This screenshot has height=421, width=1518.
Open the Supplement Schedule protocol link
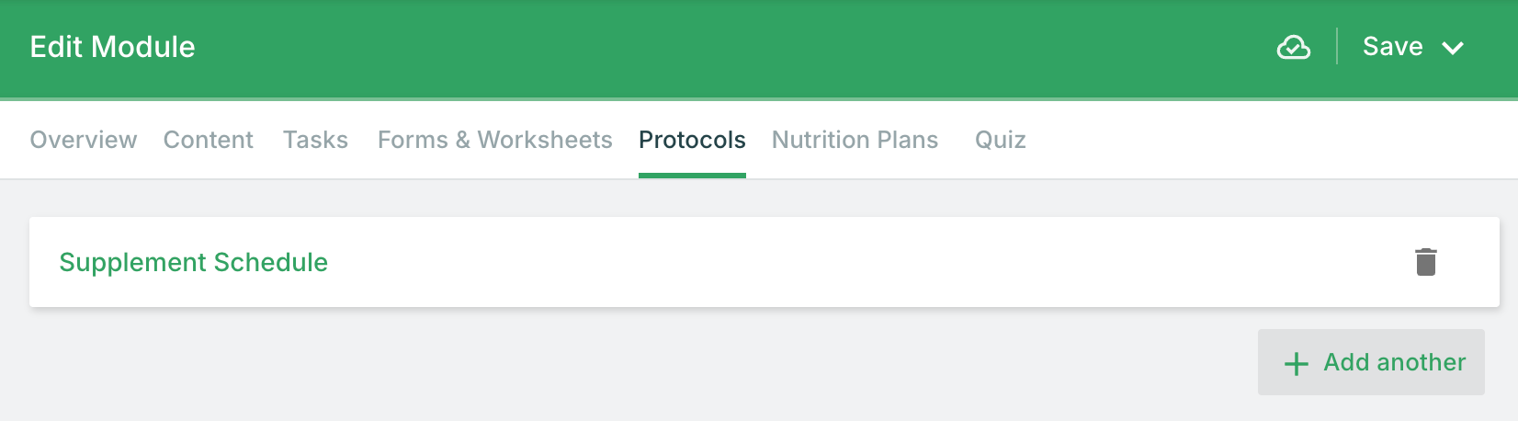point(193,262)
